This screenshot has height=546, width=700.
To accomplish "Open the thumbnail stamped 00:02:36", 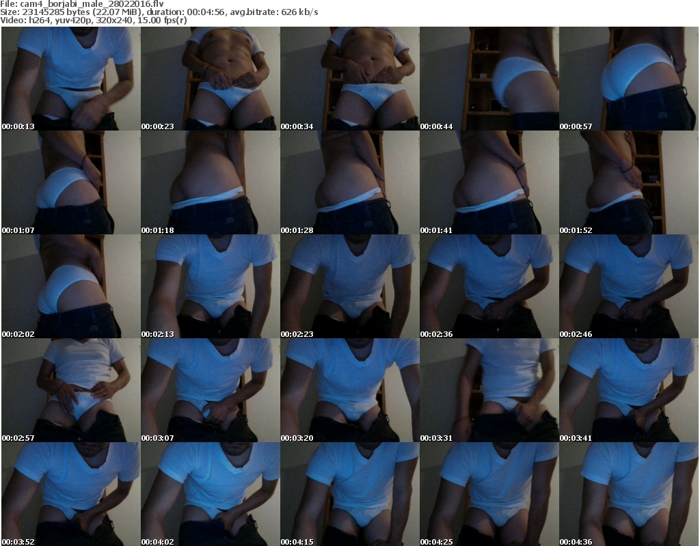I will tap(489, 286).
